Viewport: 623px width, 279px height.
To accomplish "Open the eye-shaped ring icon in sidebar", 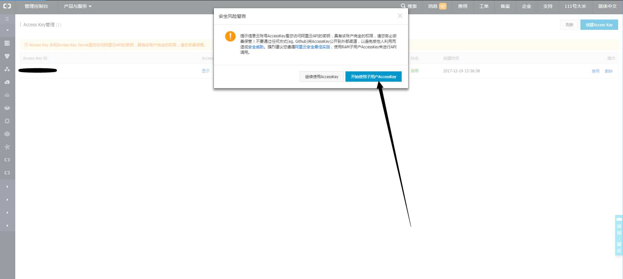I will coord(7,134).
